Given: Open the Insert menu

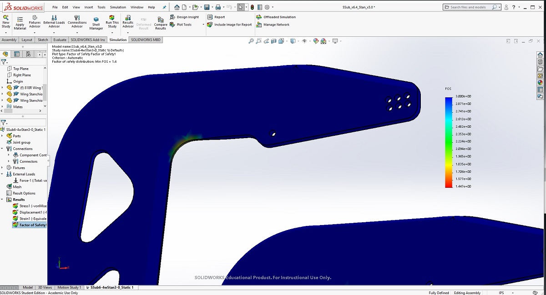Looking at the screenshot, I should tap(89, 7).
